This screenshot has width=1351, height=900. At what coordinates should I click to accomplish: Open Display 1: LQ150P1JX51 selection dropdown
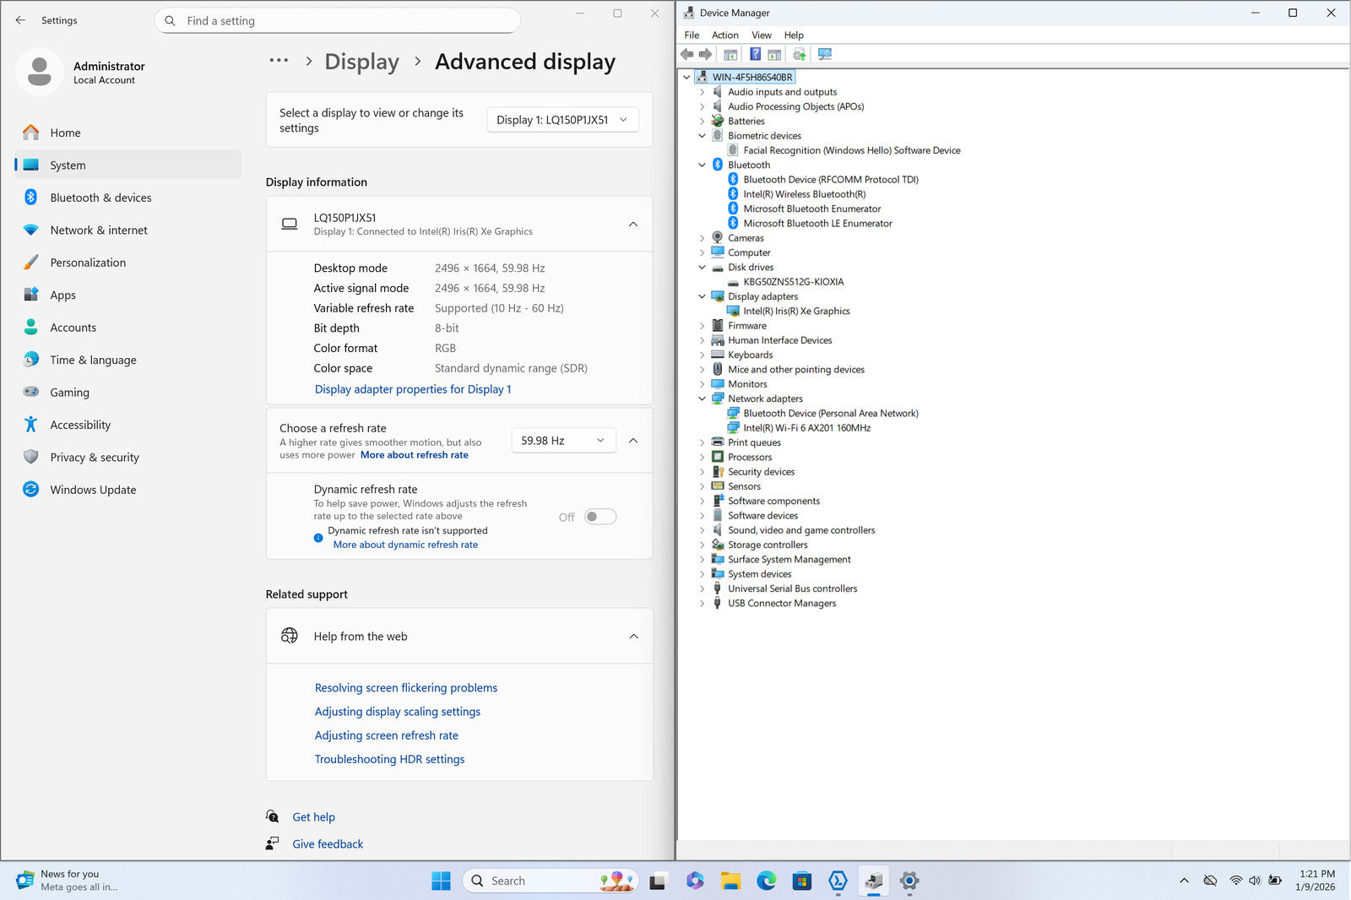(x=562, y=120)
